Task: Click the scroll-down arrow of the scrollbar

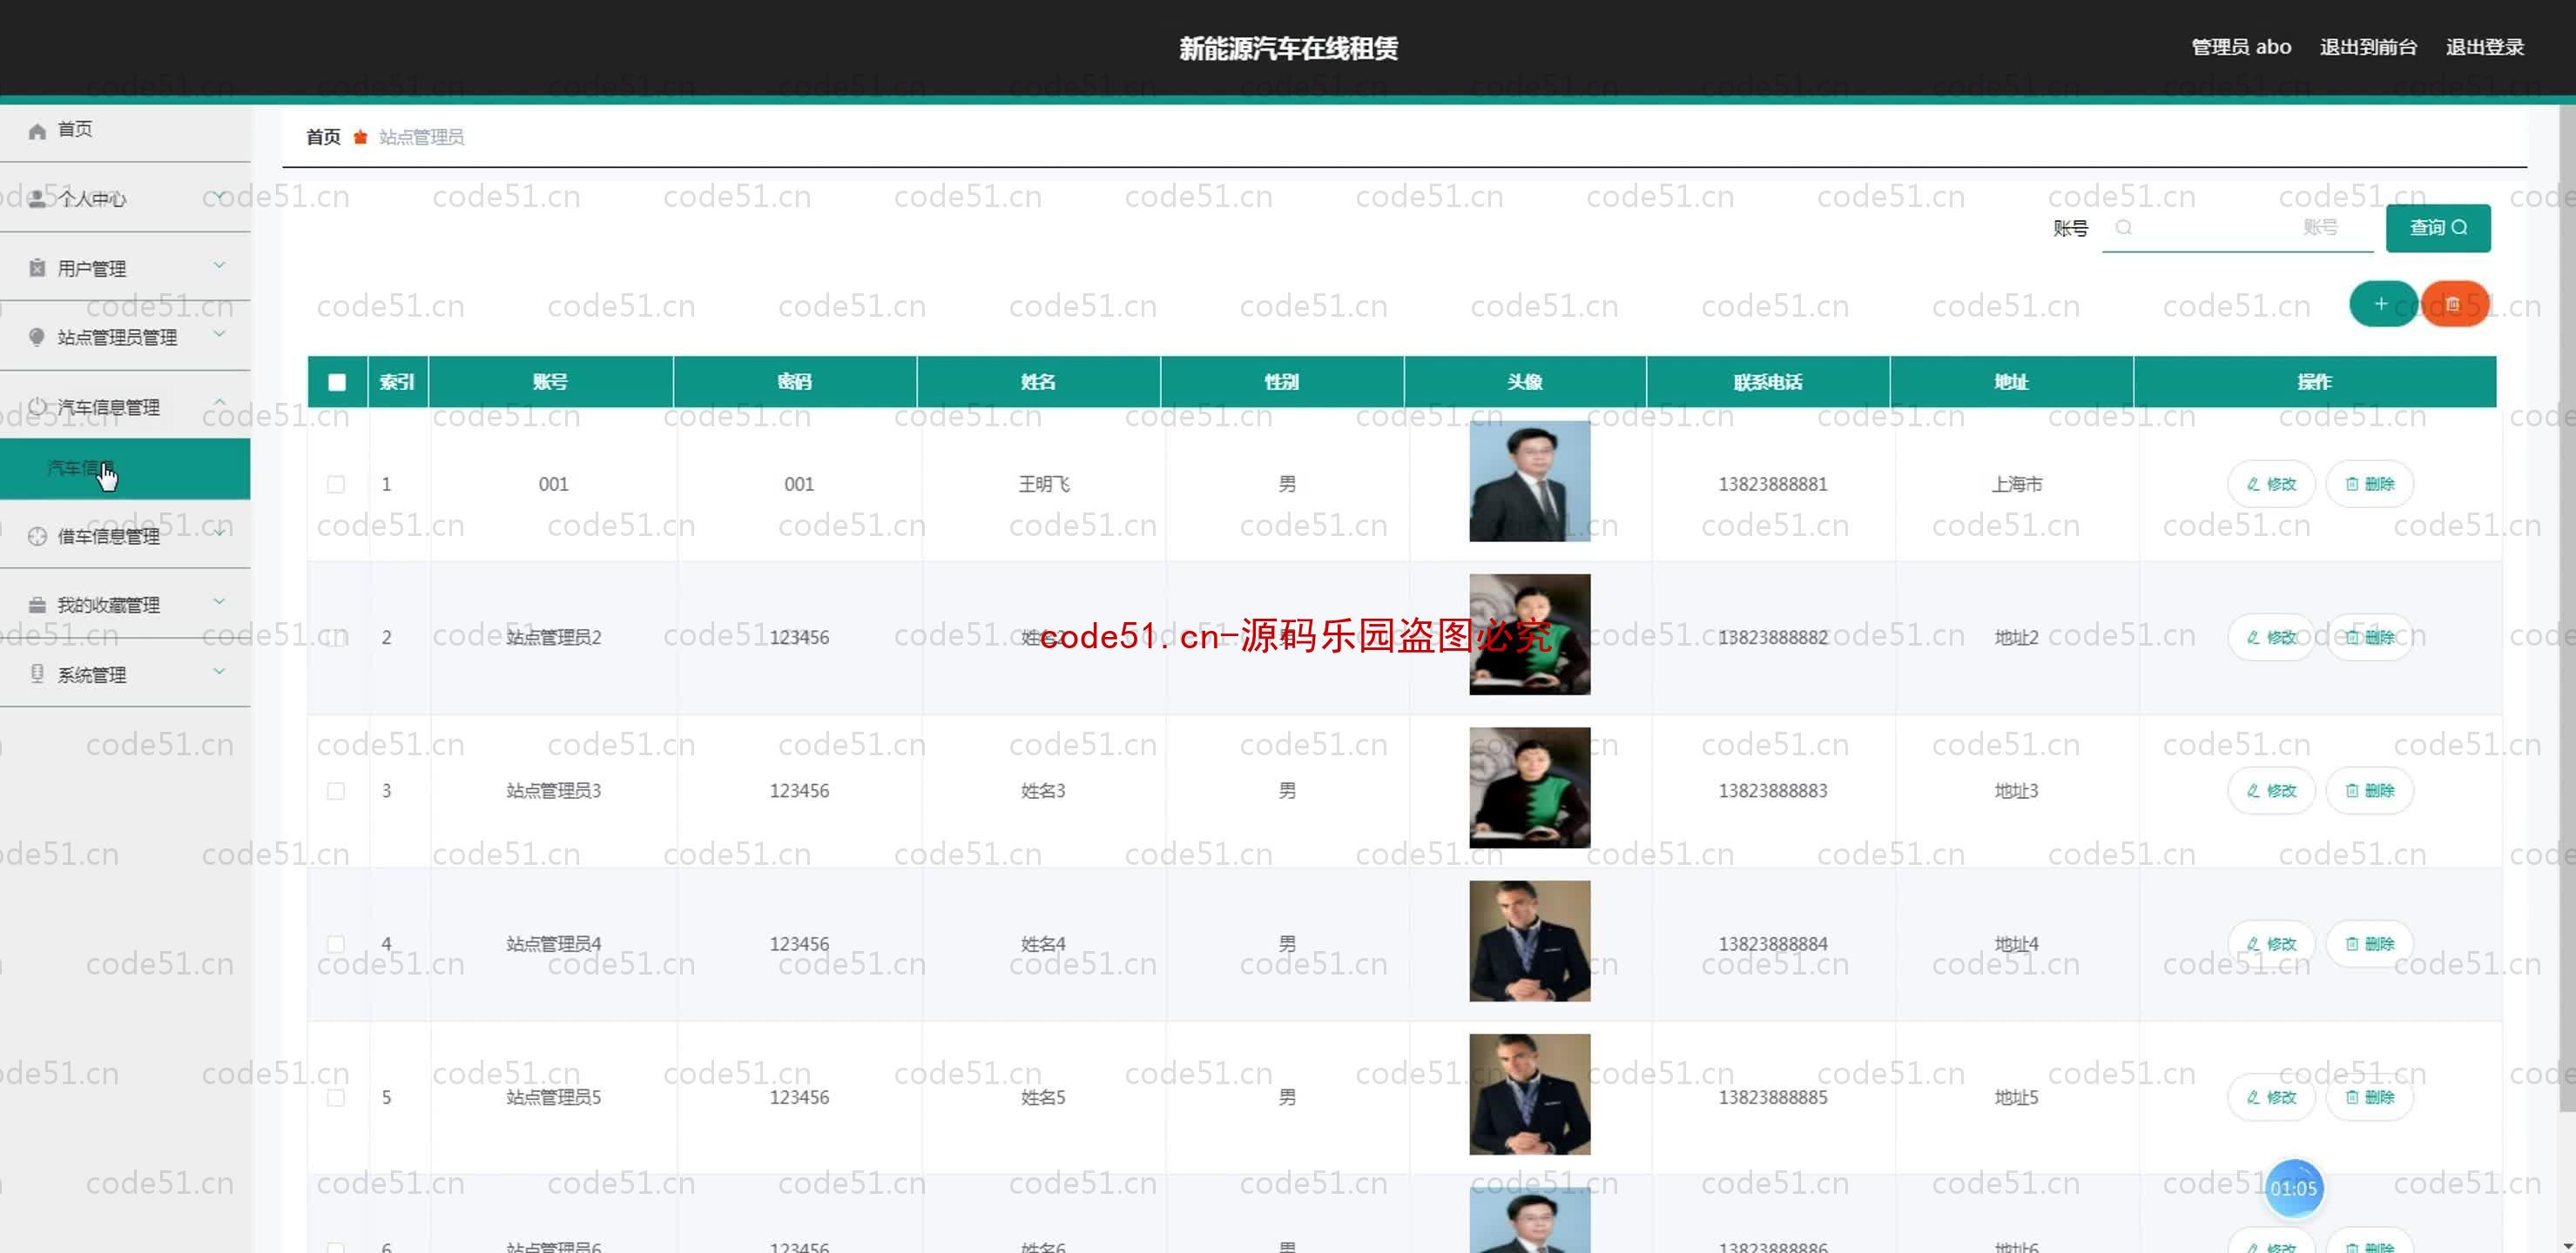Action: click(2567, 1245)
